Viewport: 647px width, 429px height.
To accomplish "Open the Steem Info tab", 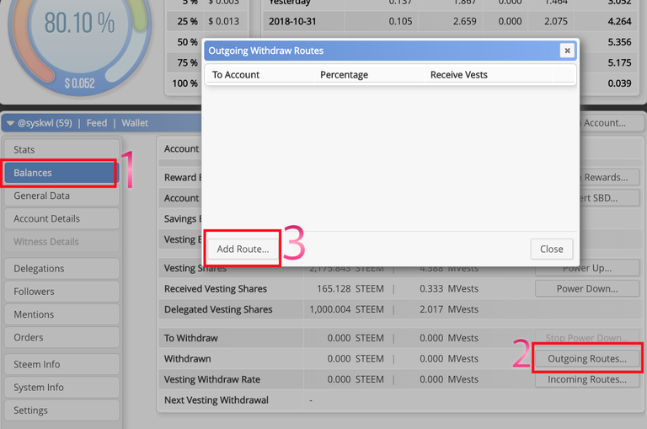I will point(61,364).
